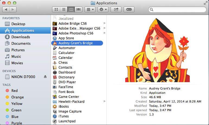The height and width of the screenshot is (125, 209).
Task: Select the Image Capture icon
Action: click(55, 111)
